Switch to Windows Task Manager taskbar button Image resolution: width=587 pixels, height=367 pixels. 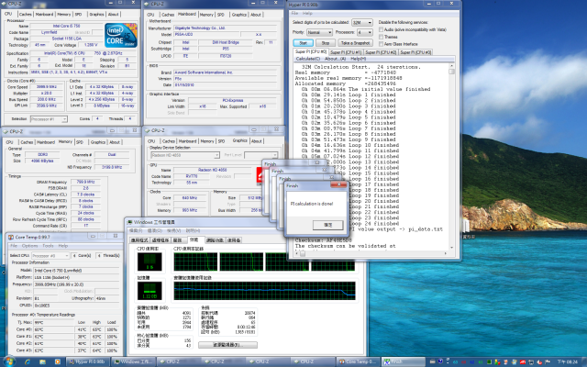[133, 361]
